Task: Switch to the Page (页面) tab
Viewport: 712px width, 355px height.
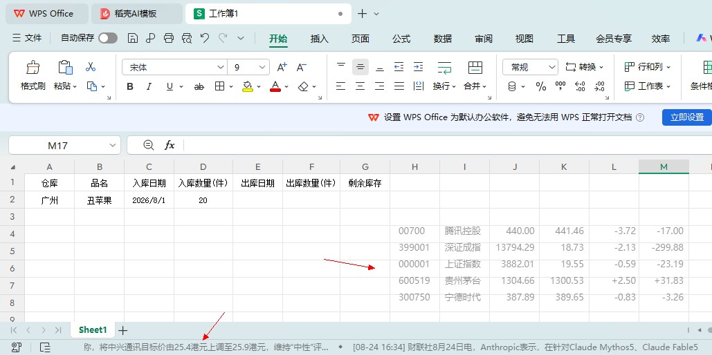Action: (360, 39)
